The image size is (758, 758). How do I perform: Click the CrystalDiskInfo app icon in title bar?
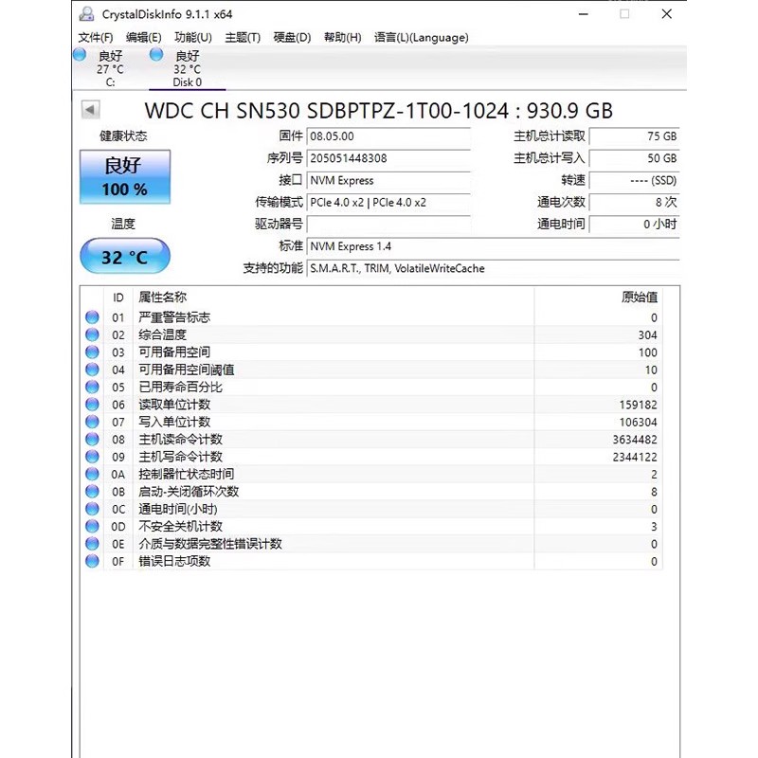87,14
